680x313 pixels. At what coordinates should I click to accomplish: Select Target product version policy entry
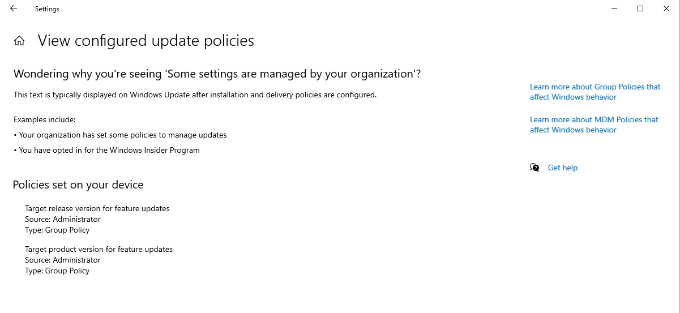tap(99, 249)
